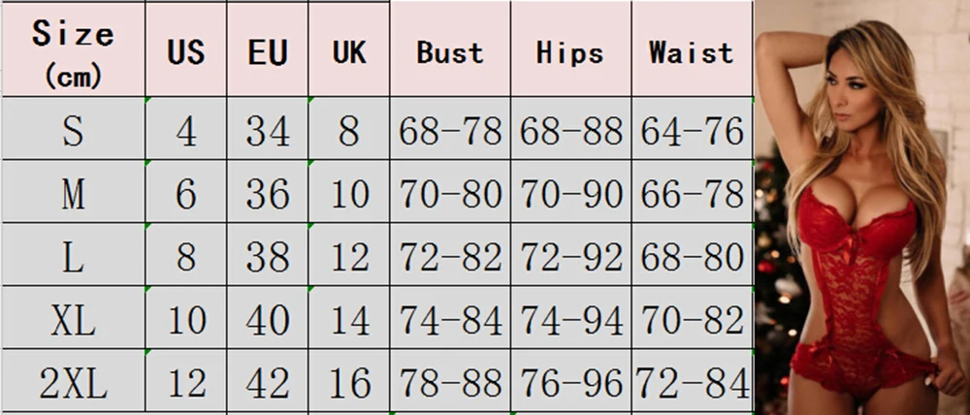Click the UK size 16 cell
970x415 pixels.
349,380
